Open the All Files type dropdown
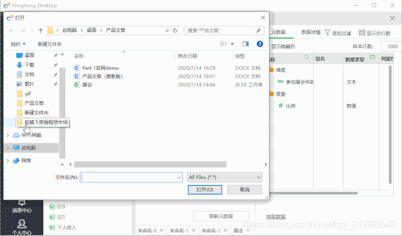 pos(225,177)
